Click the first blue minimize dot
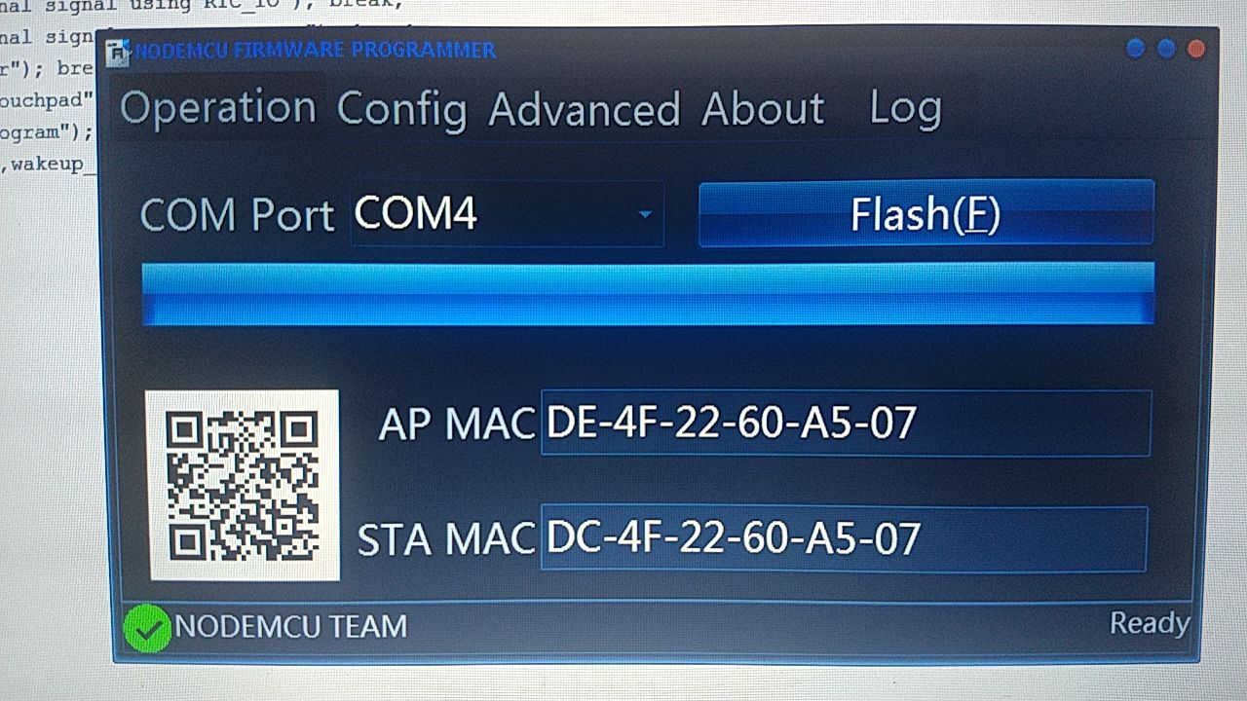The image size is (1247, 701). coord(1135,48)
